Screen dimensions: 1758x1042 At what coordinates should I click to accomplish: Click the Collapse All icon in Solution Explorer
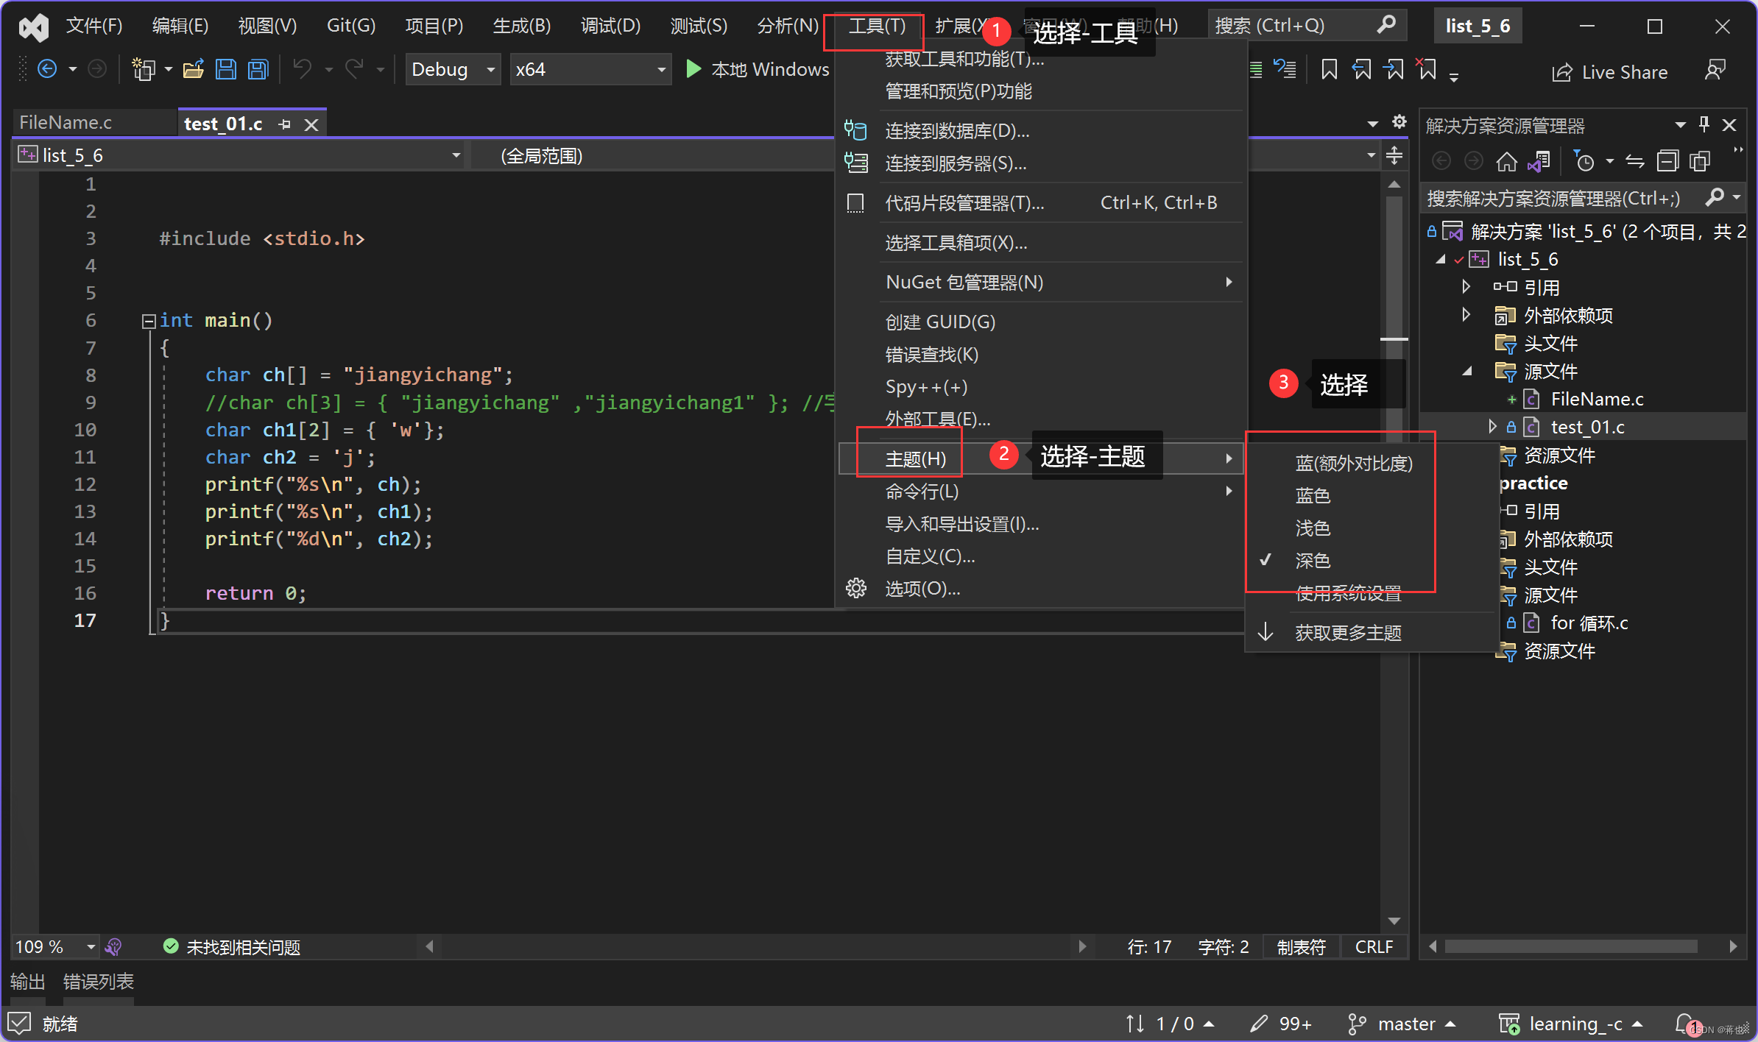1667,161
